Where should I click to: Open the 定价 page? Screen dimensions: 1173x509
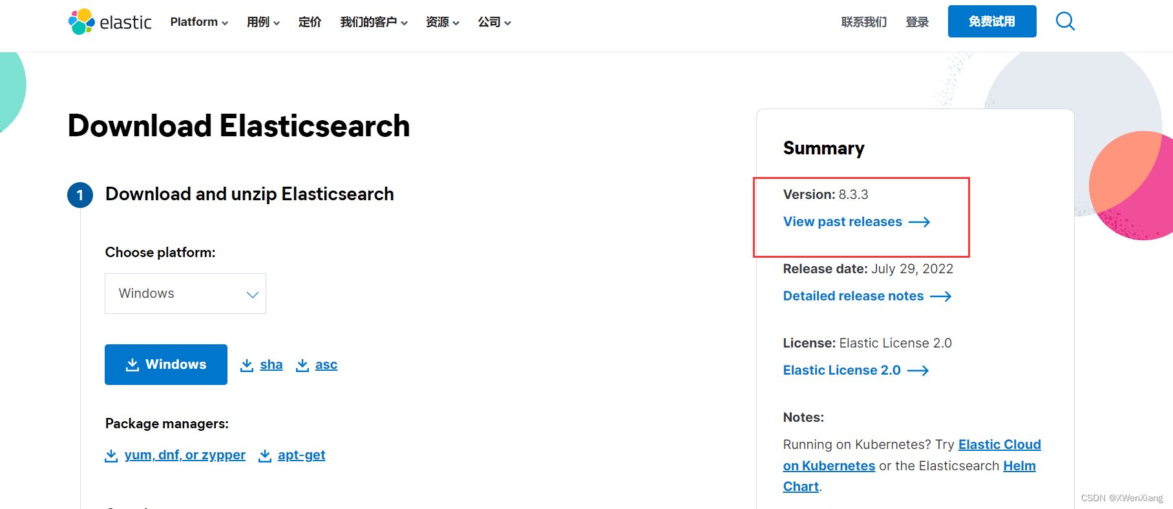tap(310, 22)
